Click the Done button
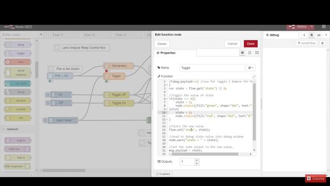 251,43
